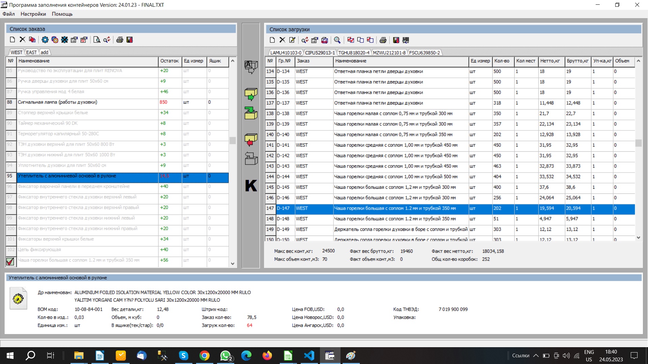Click the green arrow move-to-container icon
This screenshot has width=648, height=364.
tap(251, 94)
